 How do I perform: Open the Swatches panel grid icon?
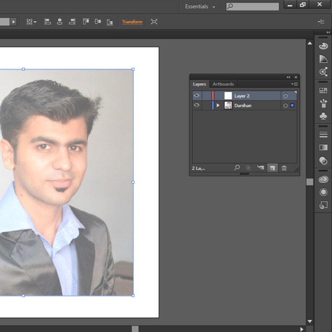(323, 91)
